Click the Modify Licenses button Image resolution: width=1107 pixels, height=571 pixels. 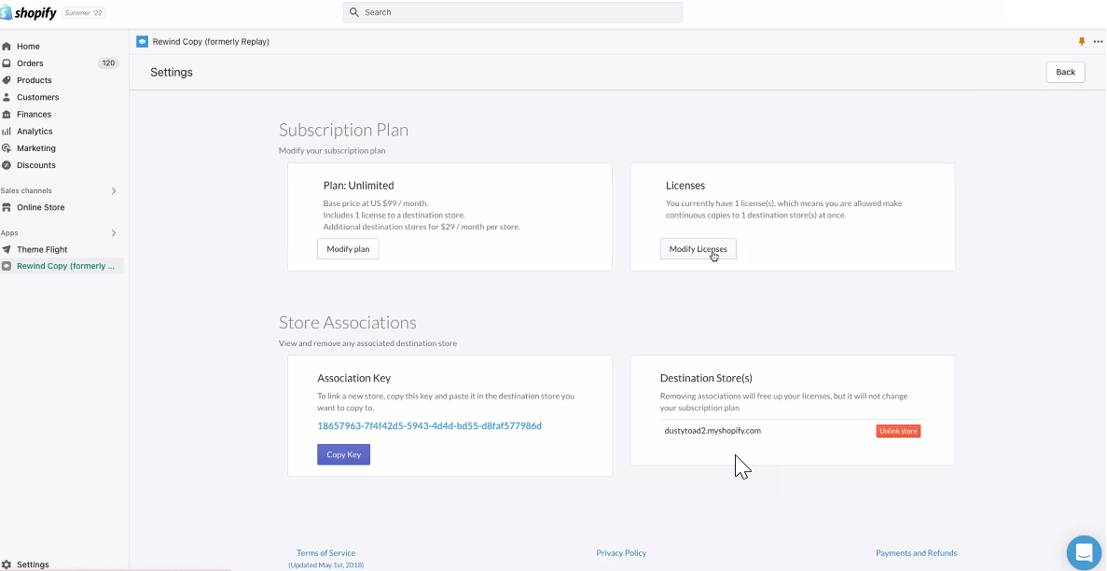[x=698, y=249]
